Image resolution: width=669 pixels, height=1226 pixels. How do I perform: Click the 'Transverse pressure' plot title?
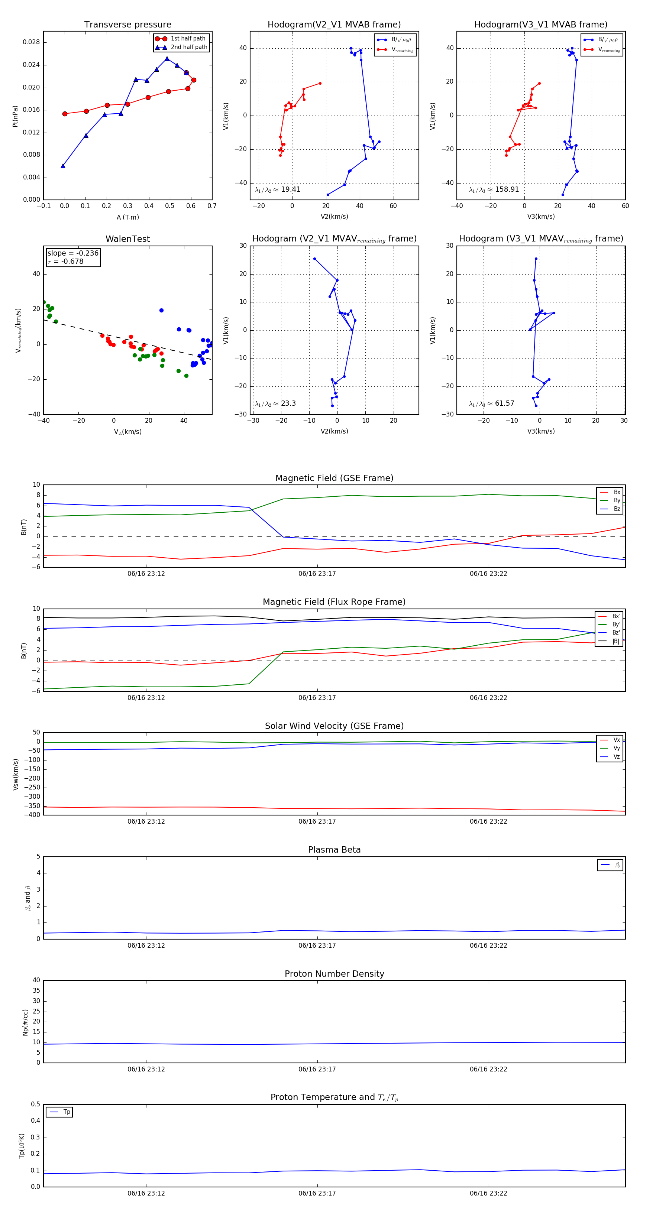tap(127, 25)
